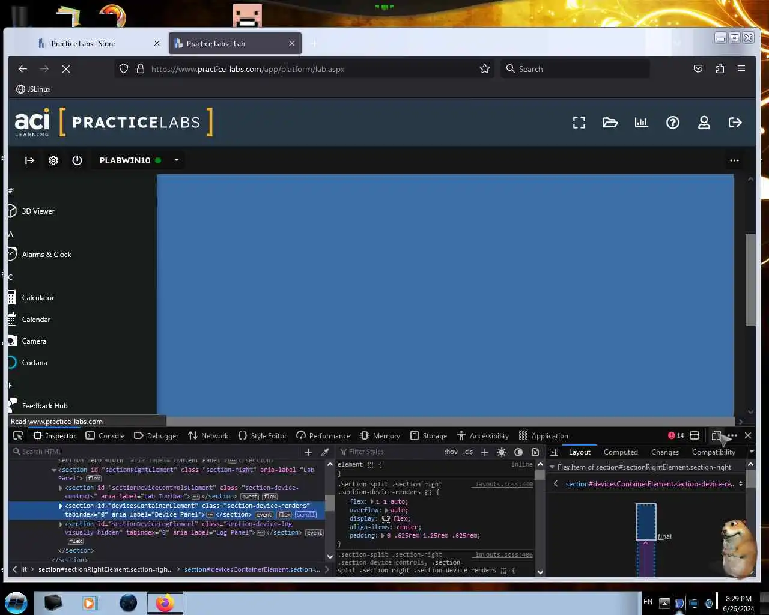The image size is (769, 615).
Task: Stop page loading with the X button
Action: 66,69
